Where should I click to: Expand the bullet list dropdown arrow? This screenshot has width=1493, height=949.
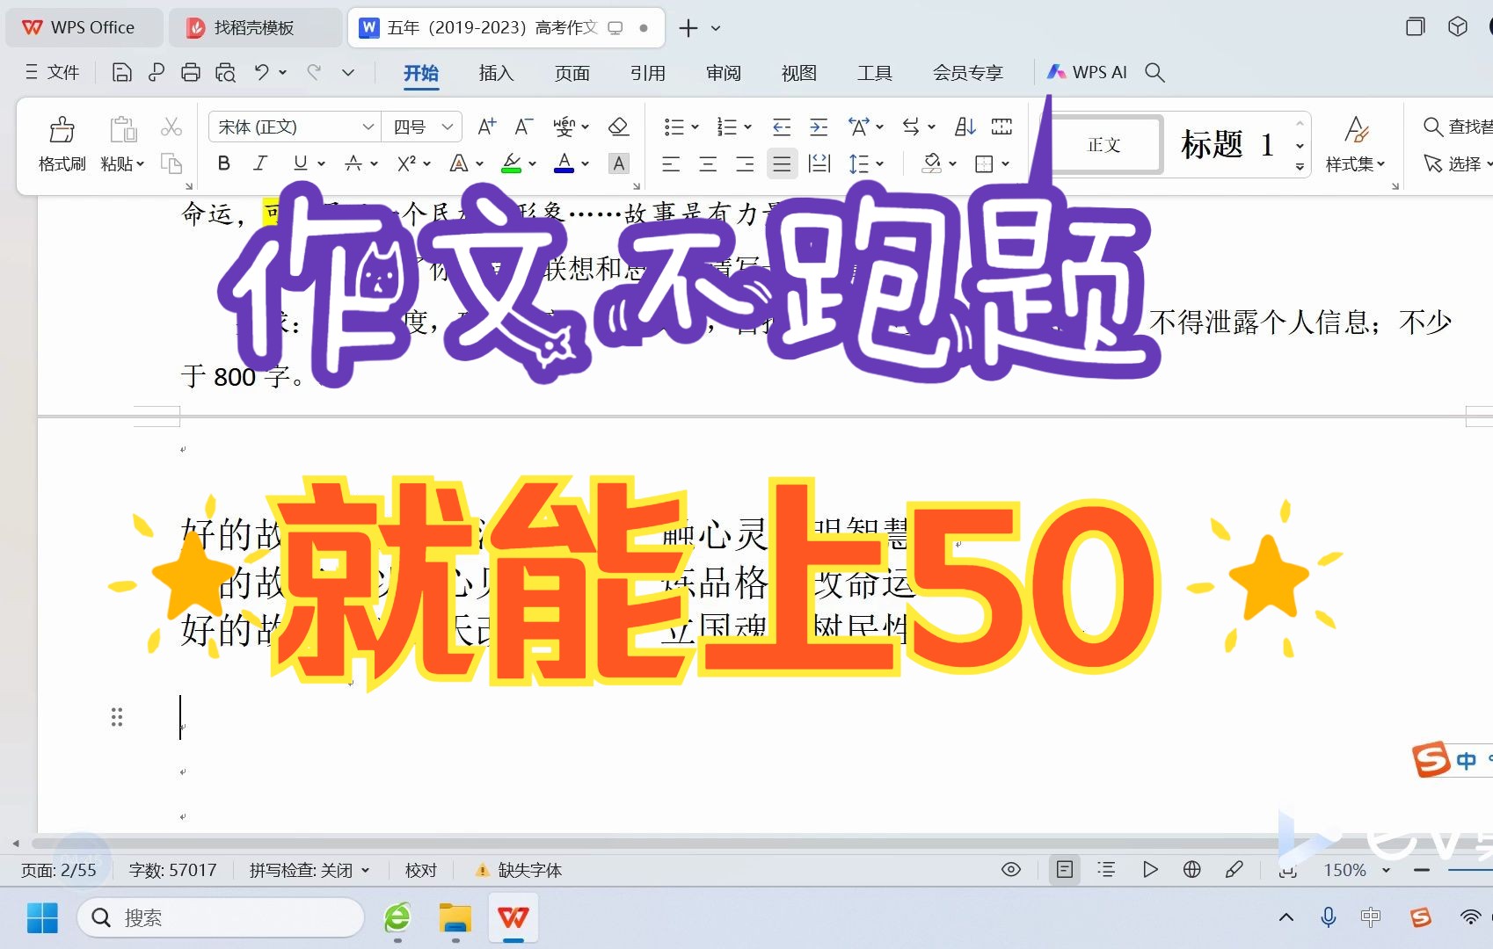tap(695, 127)
